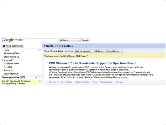Click the Share with note action
The height and width of the screenshot is (125, 166).
pos(81,82)
